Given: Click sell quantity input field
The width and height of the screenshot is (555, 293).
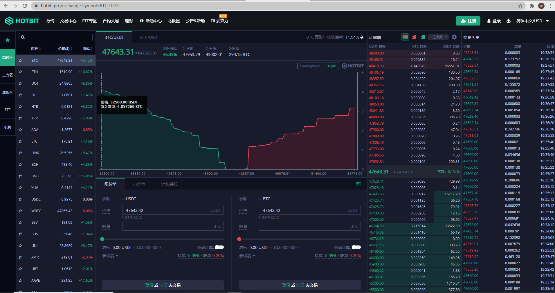Looking at the screenshot, I should (x=310, y=226).
